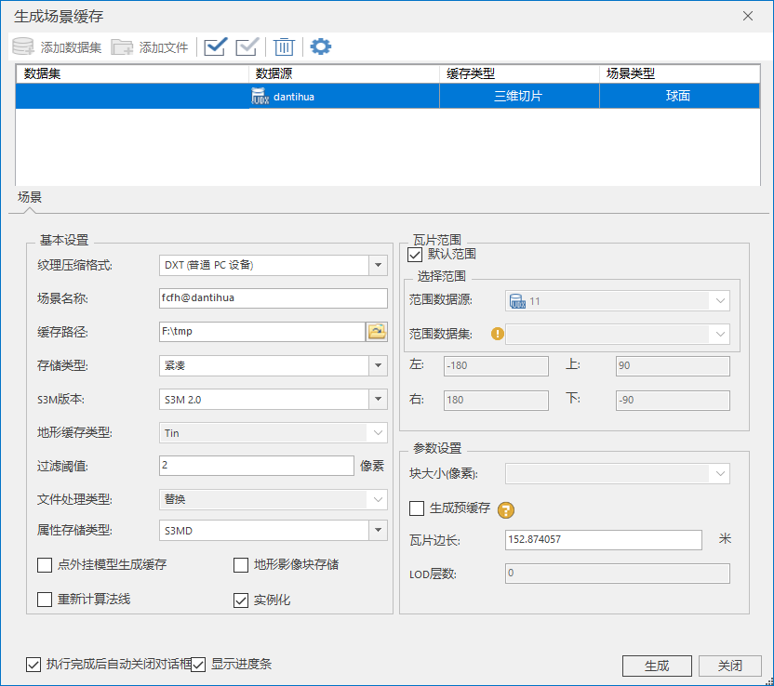This screenshot has height=686, width=774.
Task: Click the 下 bound field -90
Action: [673, 400]
